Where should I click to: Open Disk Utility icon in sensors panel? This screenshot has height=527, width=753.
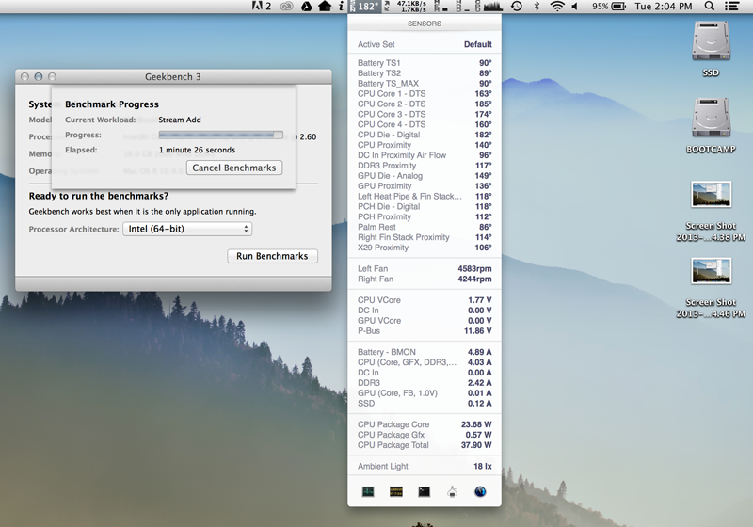[452, 491]
